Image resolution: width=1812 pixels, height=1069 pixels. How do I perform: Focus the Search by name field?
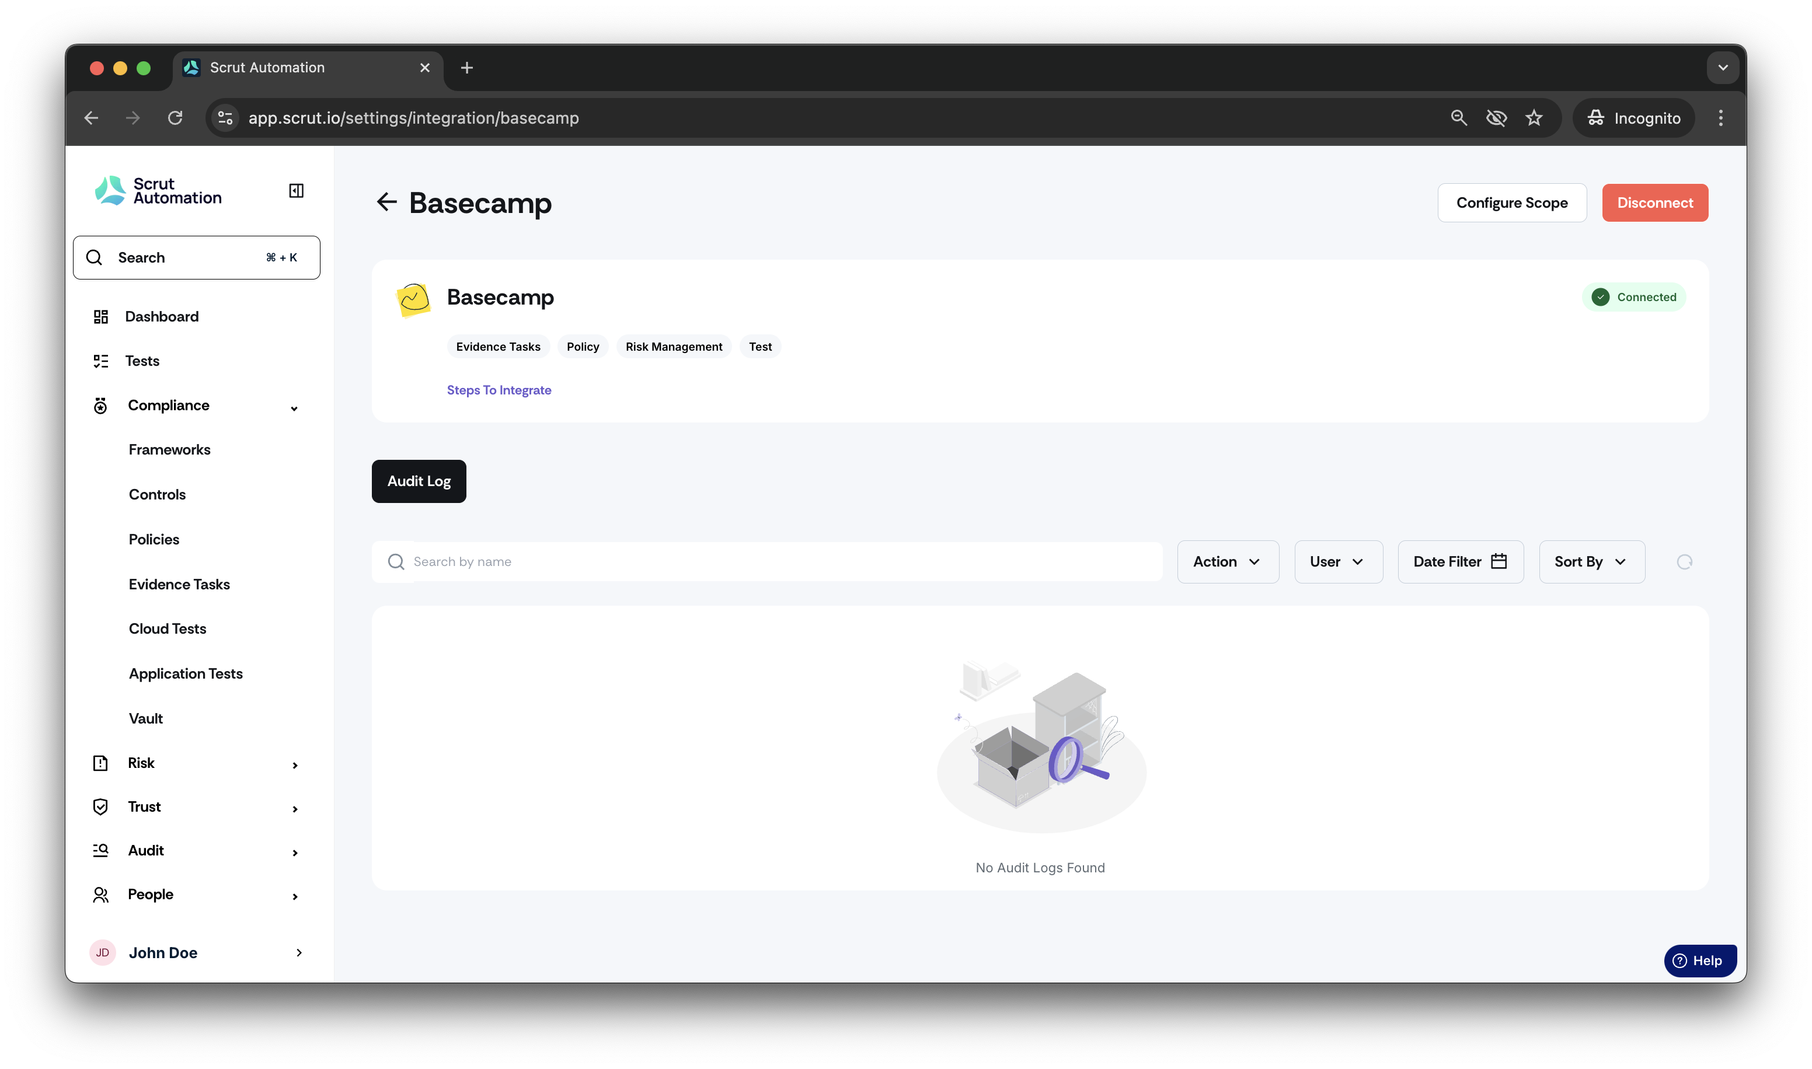tap(766, 562)
